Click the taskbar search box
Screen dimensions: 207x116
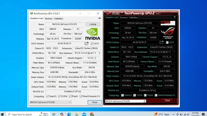[x=28, y=114]
